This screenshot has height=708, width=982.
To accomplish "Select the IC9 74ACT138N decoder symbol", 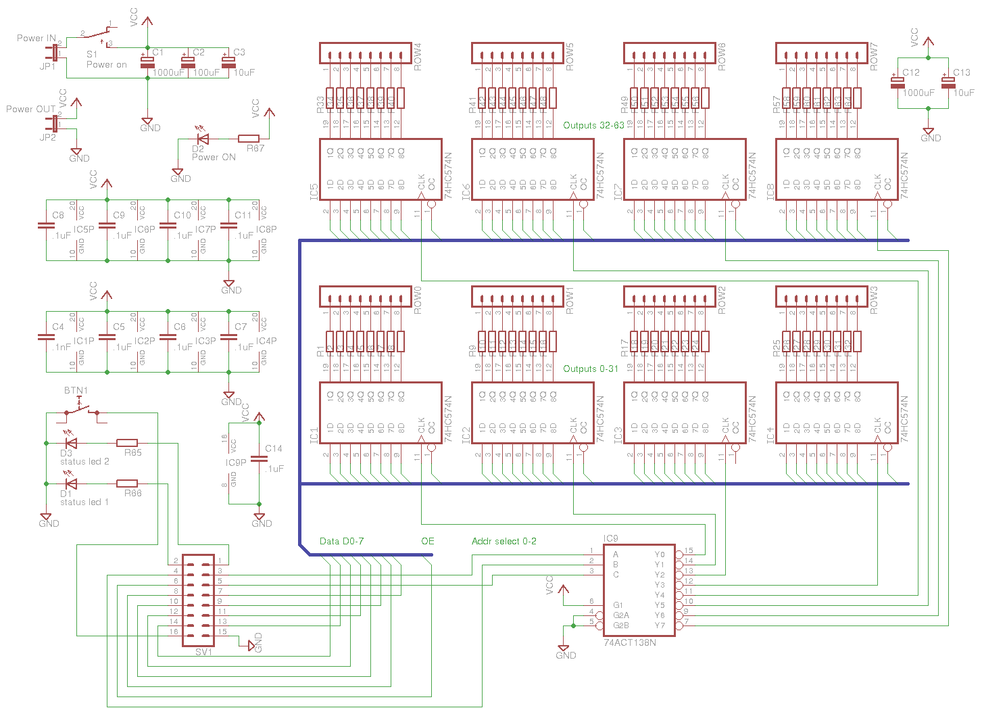I will pyautogui.click(x=639, y=592).
